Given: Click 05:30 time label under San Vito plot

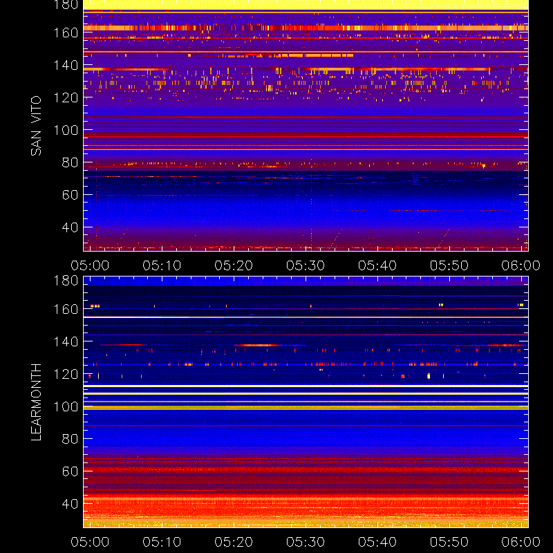Looking at the screenshot, I should 306,265.
